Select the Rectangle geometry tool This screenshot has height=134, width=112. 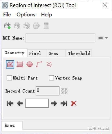(x=20, y=64)
